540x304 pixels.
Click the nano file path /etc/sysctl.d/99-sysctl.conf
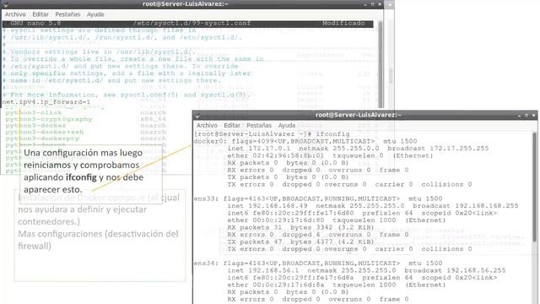[x=192, y=23]
